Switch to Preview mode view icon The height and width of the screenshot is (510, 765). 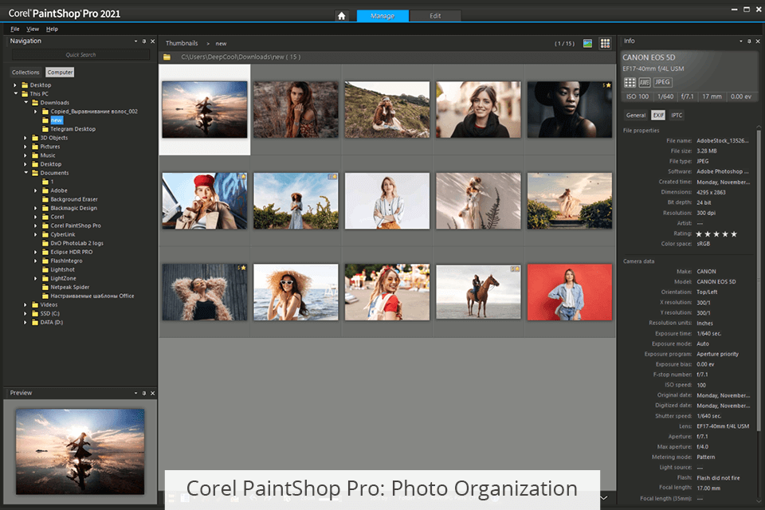(x=588, y=43)
